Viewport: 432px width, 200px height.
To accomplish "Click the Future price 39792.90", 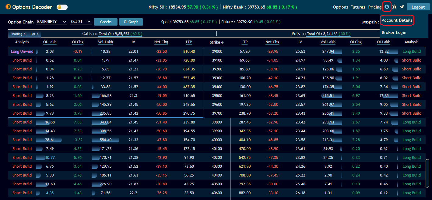I will pyautogui.click(x=244, y=22).
